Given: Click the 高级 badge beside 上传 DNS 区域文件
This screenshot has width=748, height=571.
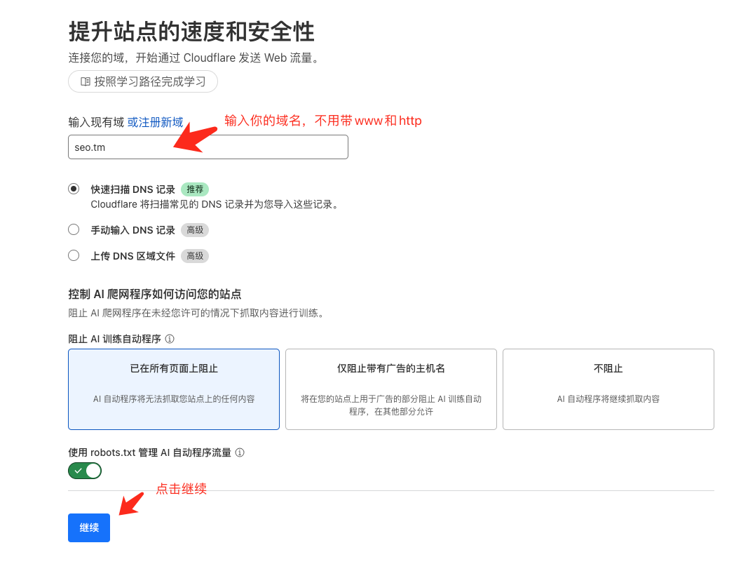Looking at the screenshot, I should click(x=194, y=255).
